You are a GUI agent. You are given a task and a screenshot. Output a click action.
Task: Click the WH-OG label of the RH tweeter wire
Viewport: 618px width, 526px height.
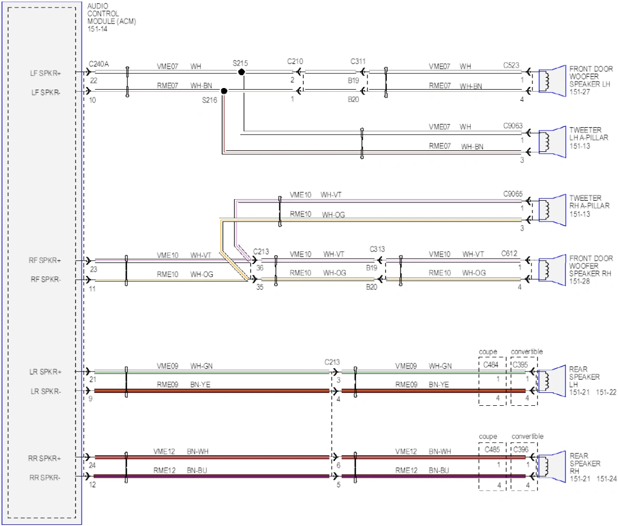333,215
